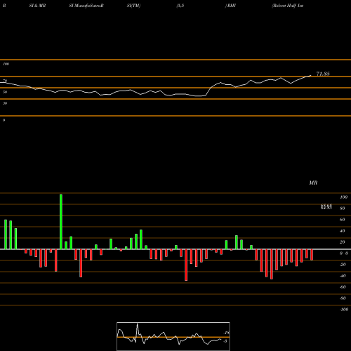This screenshot has height=351, width=351.
Task: Click the '40' label on MR axis
Action: pos(343,231)
